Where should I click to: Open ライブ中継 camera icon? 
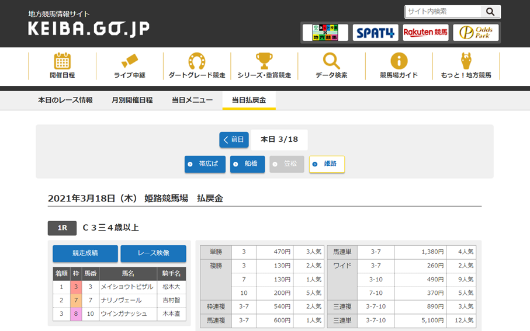tap(129, 61)
